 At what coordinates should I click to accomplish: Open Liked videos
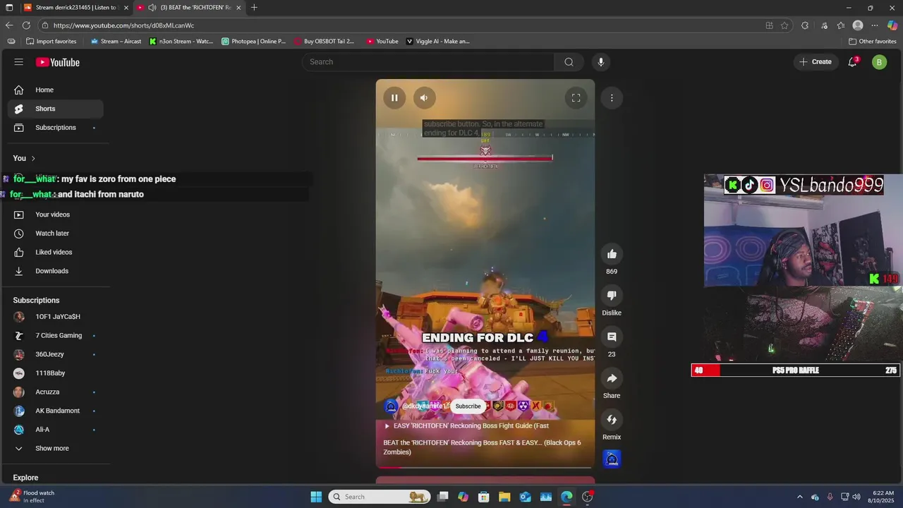pyautogui.click(x=55, y=252)
